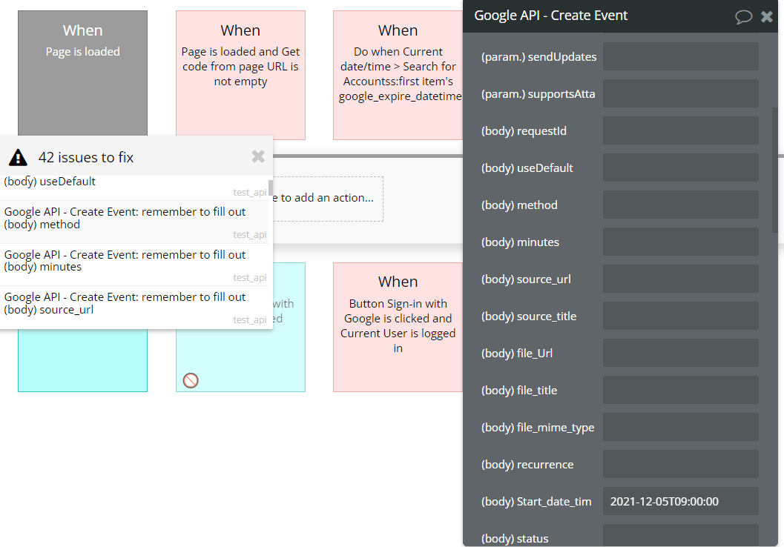Click the (body) recurrence input field

pyautogui.click(x=680, y=464)
